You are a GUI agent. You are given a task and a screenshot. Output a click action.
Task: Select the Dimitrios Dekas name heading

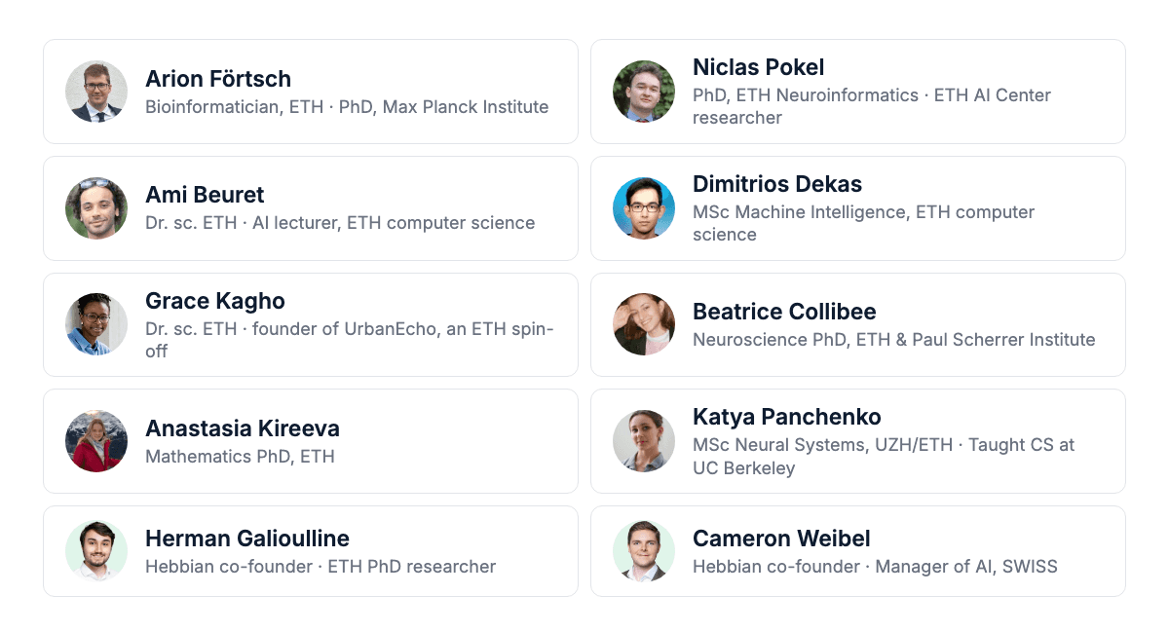click(777, 184)
